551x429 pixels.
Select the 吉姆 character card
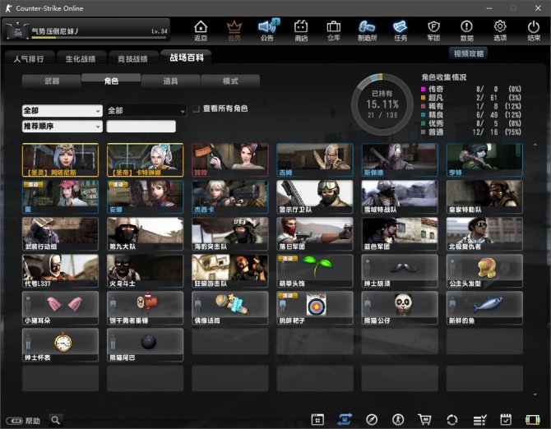coord(315,159)
